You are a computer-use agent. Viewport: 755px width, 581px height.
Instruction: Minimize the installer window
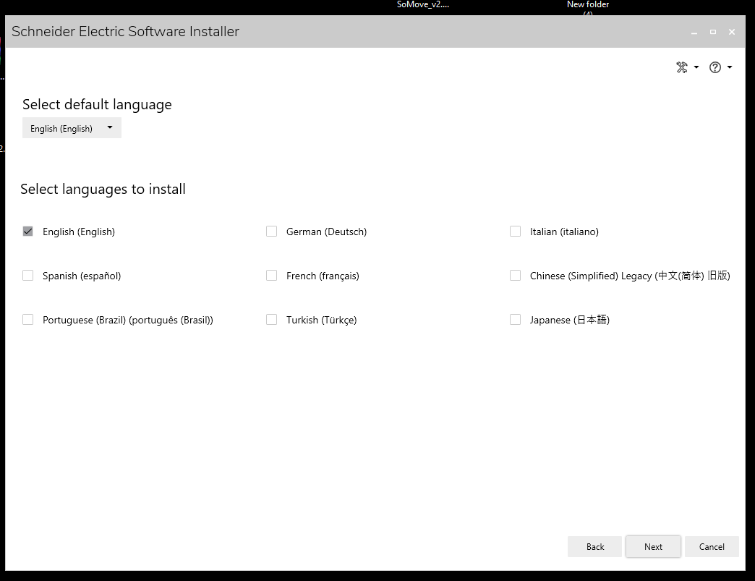tap(694, 33)
